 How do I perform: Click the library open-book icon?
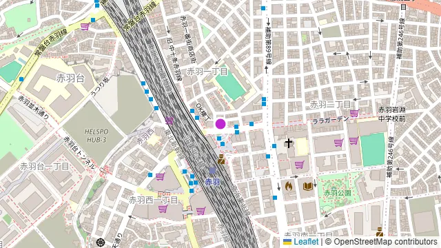[x=308, y=186]
